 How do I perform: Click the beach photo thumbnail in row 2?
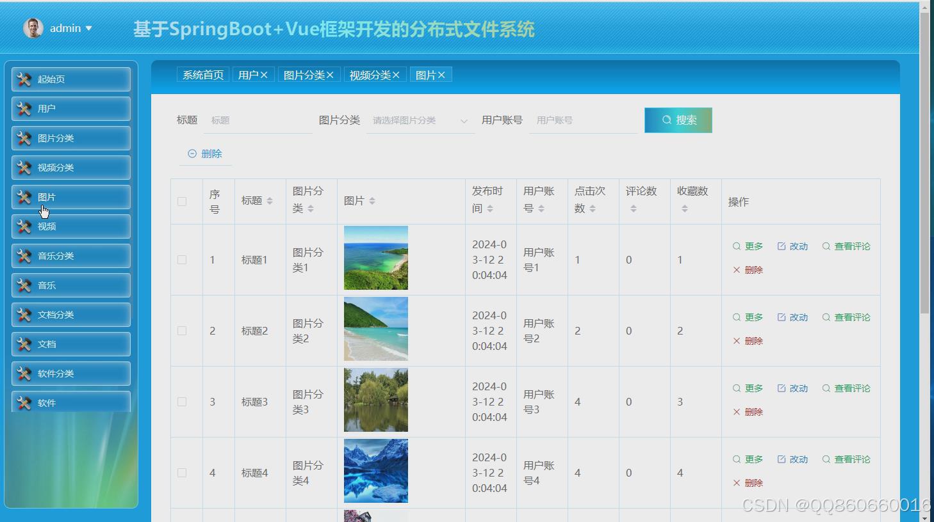[x=375, y=329]
